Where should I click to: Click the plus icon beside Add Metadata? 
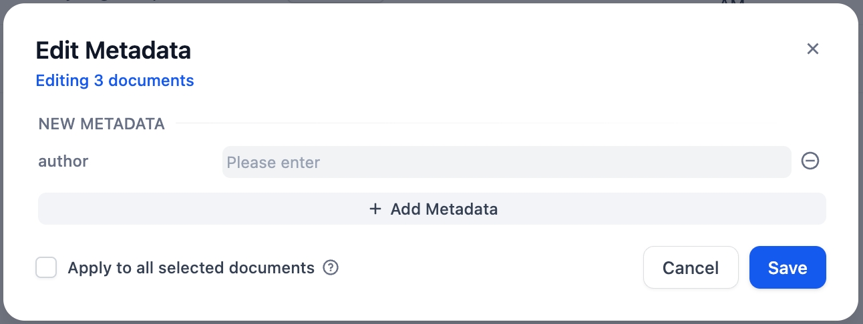pyautogui.click(x=375, y=209)
